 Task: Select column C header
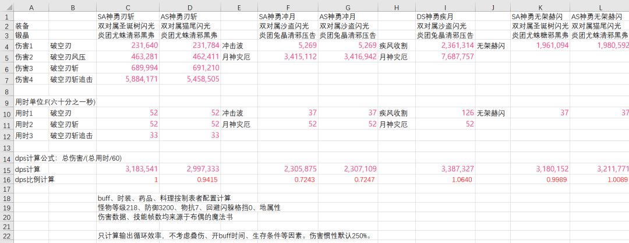click(128, 8)
